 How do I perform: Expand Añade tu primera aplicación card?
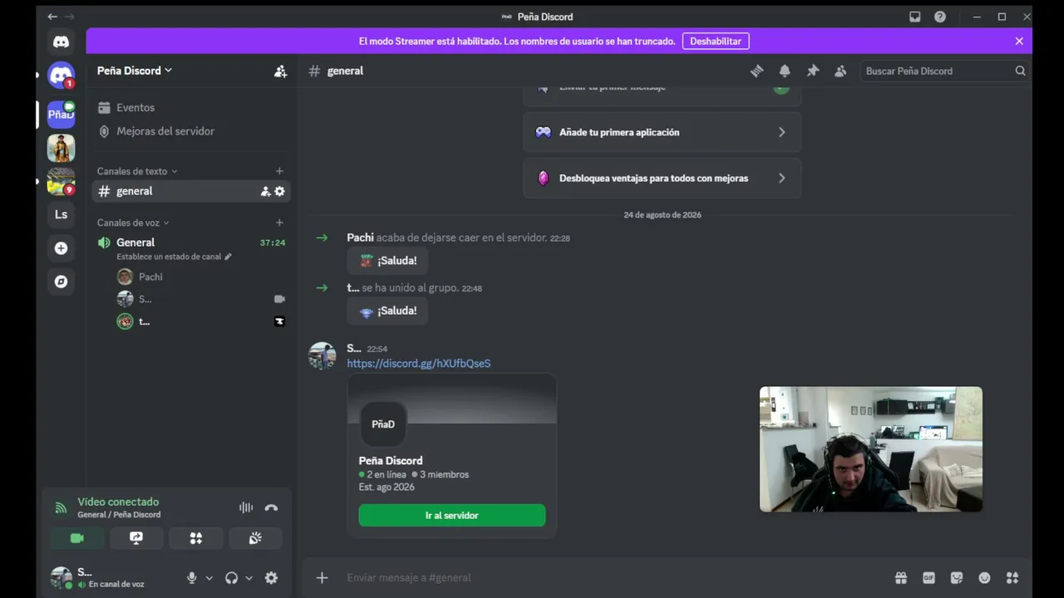(x=662, y=132)
